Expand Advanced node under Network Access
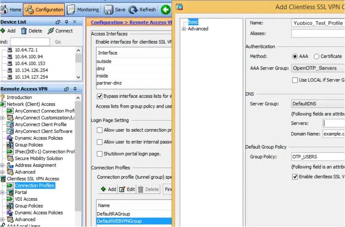This screenshot has height=227, width=345. (x=3, y=172)
